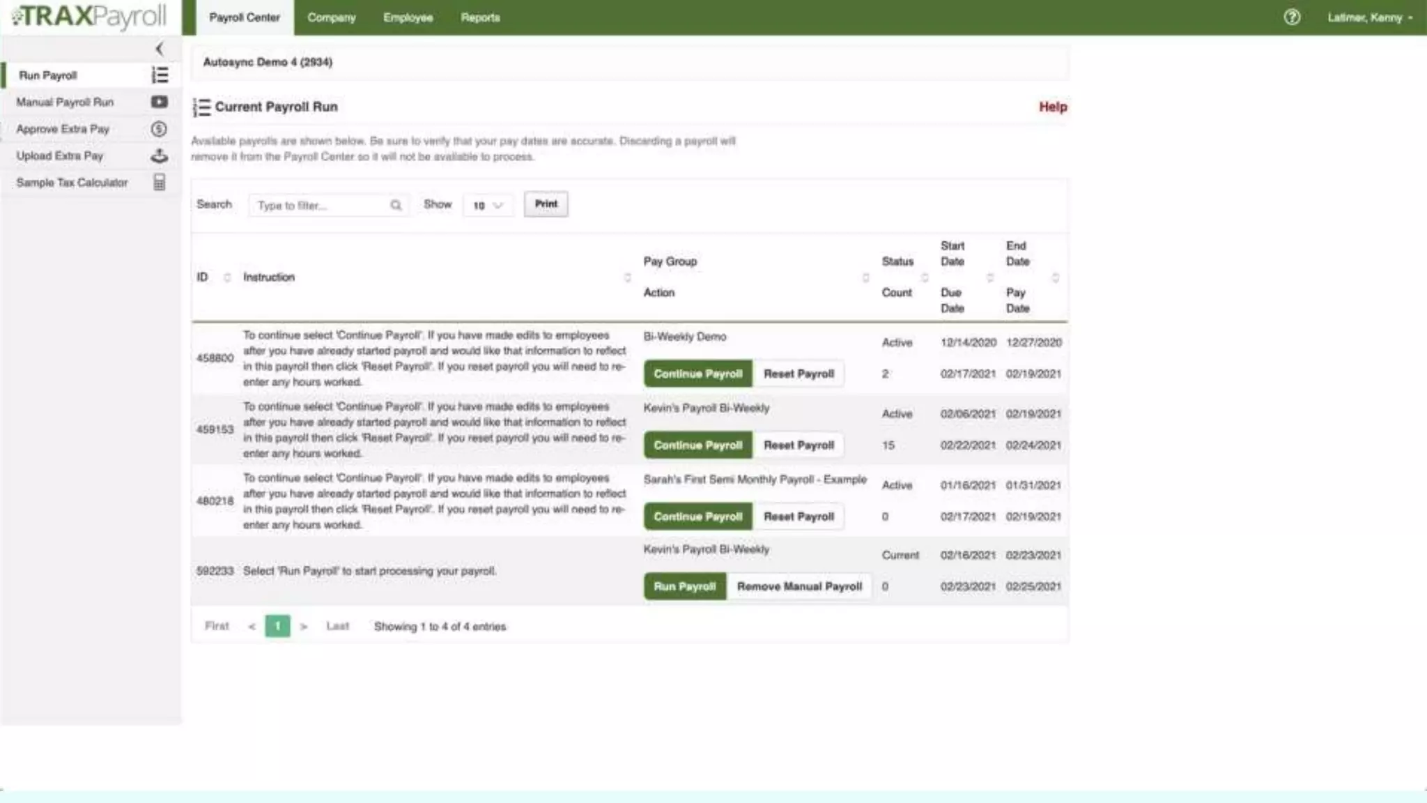Click the search magnifier icon in filter box
The height and width of the screenshot is (803, 1427).
(x=396, y=205)
